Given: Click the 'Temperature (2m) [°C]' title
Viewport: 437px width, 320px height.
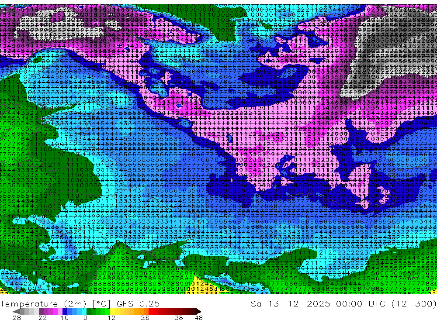Looking at the screenshot, I should [55, 303].
